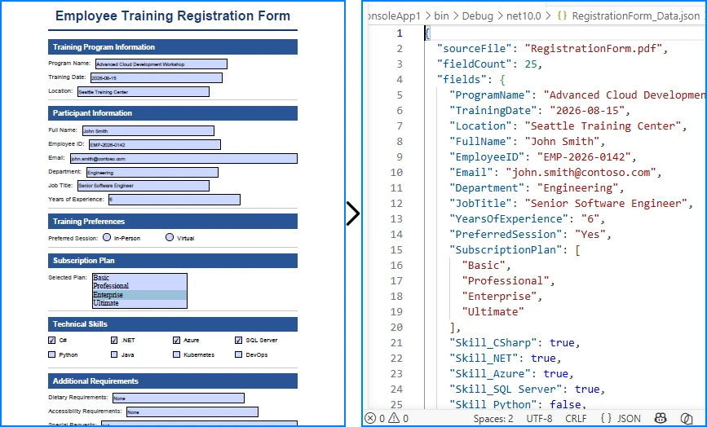Open the net10.0 breadcrumb segment
Image resolution: width=707 pixels, height=427 pixels.
click(524, 15)
